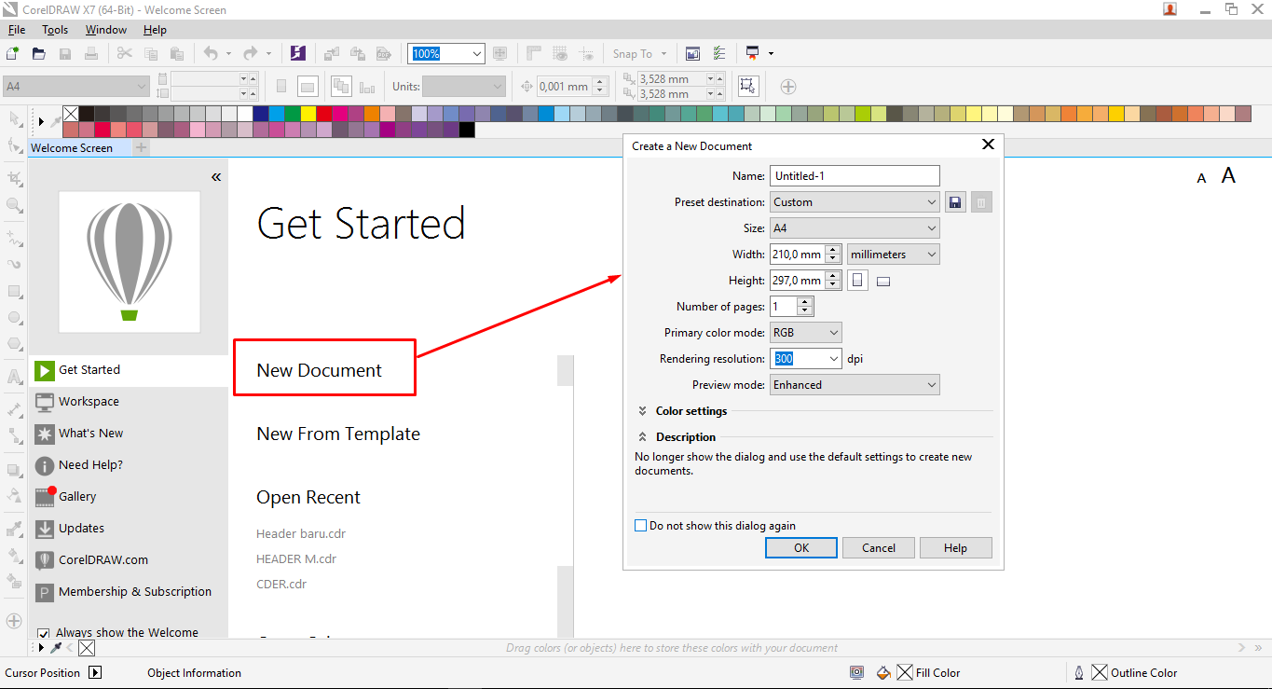Click the Cut scissors icon
The image size is (1272, 689).
124,54
